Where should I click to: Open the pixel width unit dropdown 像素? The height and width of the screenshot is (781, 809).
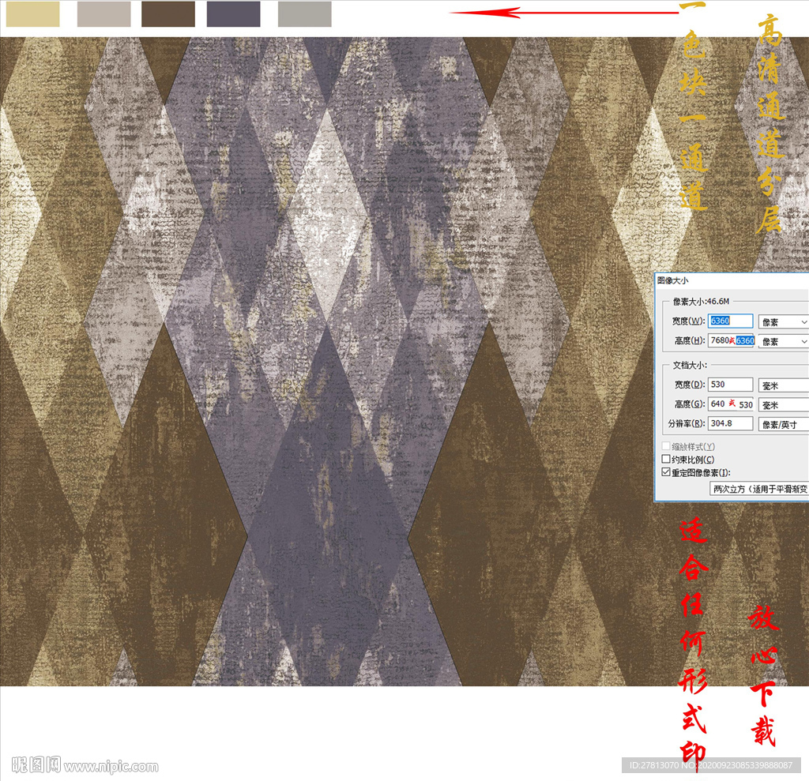(783, 322)
